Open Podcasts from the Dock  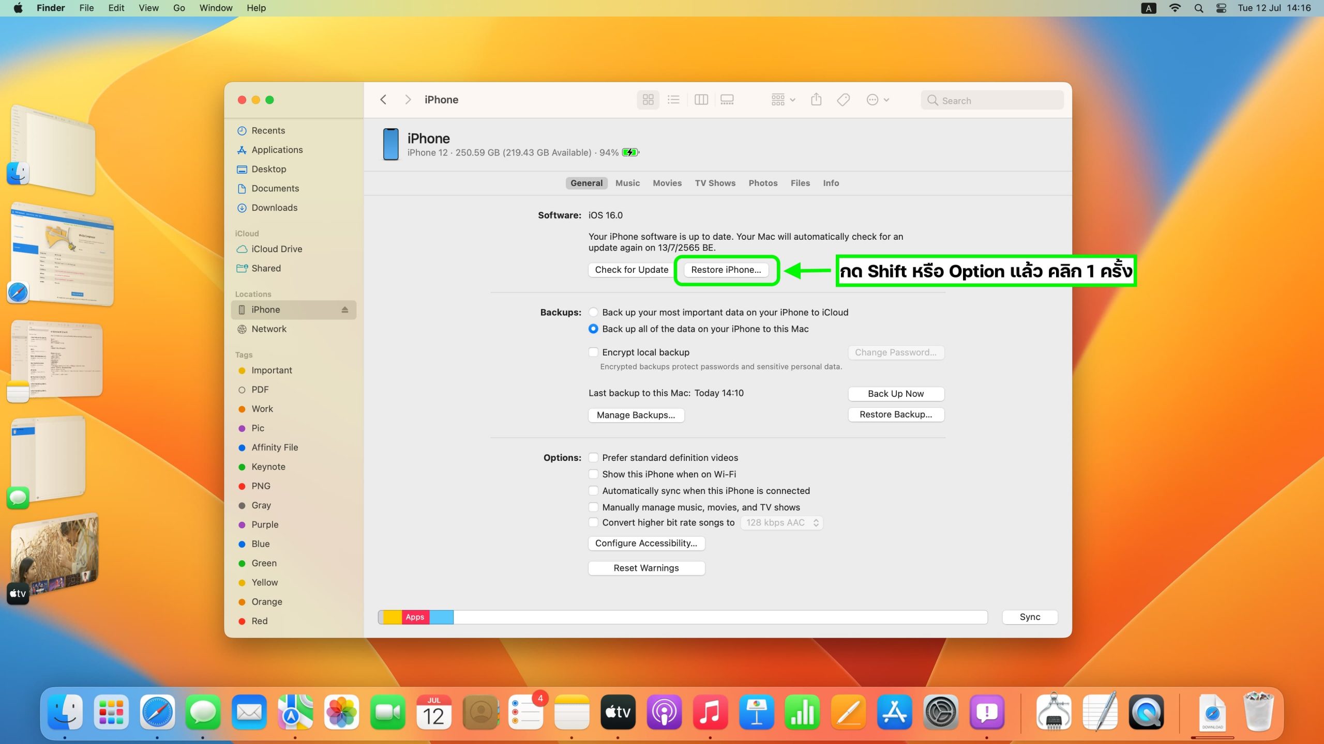[664, 712]
